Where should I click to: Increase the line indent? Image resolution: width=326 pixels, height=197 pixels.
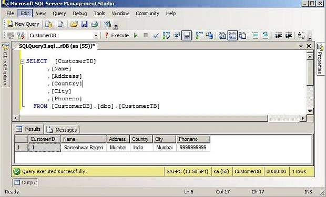[x=289, y=36]
